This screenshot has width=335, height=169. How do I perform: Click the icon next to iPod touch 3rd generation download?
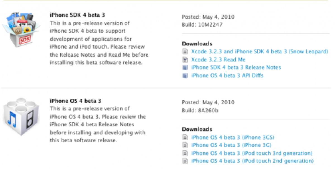coord(185,153)
